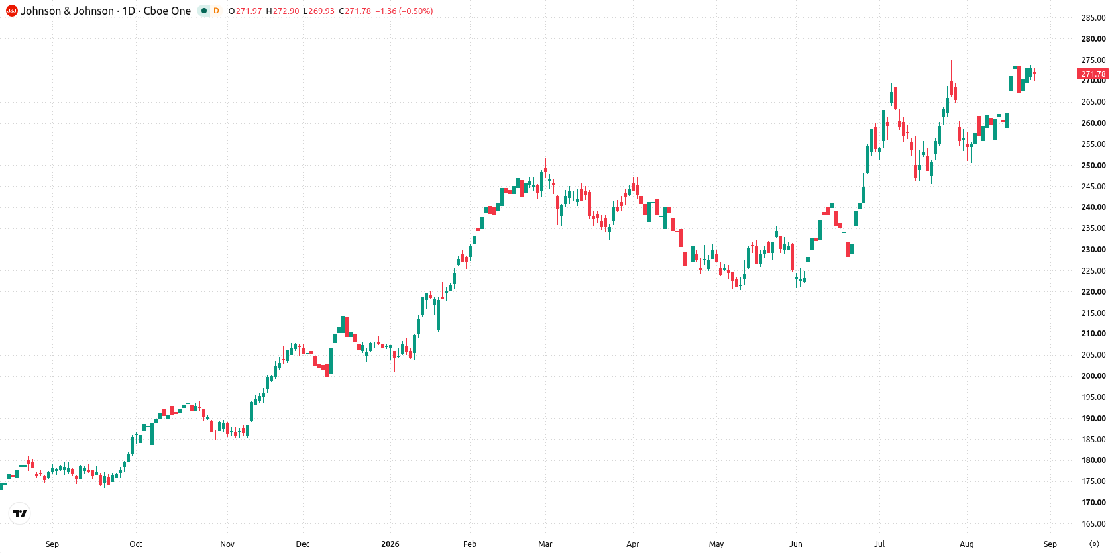The image size is (1112, 553).
Task: Click the 180.00 price axis label
Action: point(1093,460)
